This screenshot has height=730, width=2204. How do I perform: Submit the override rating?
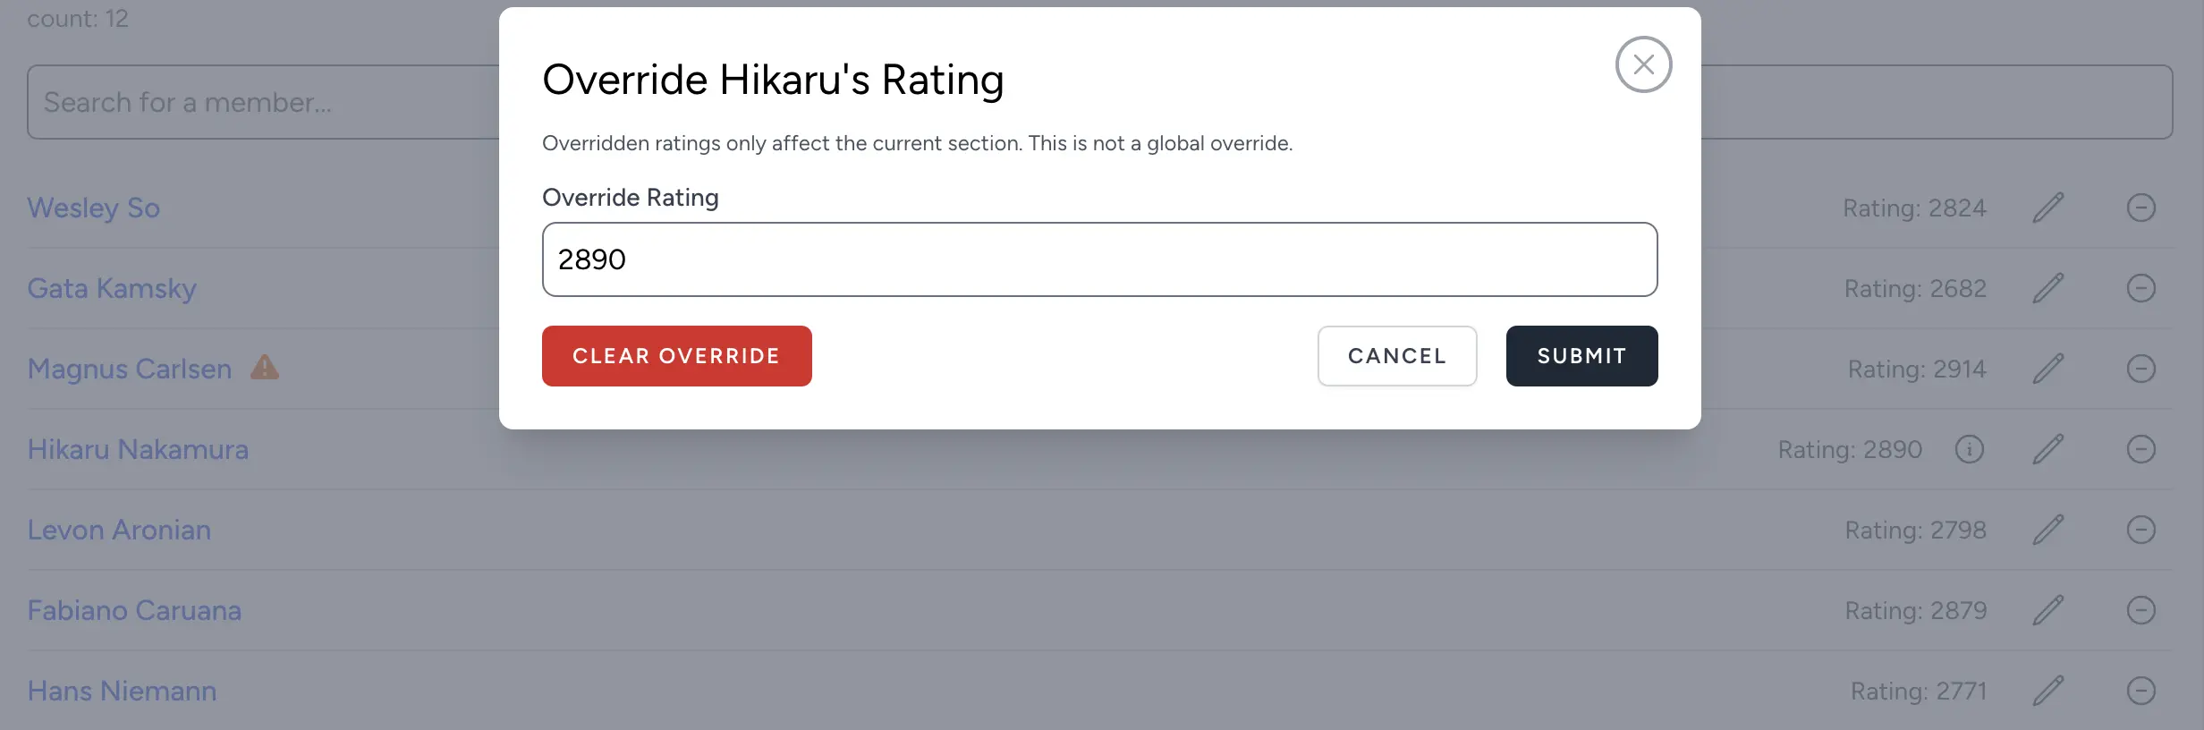tap(1581, 356)
